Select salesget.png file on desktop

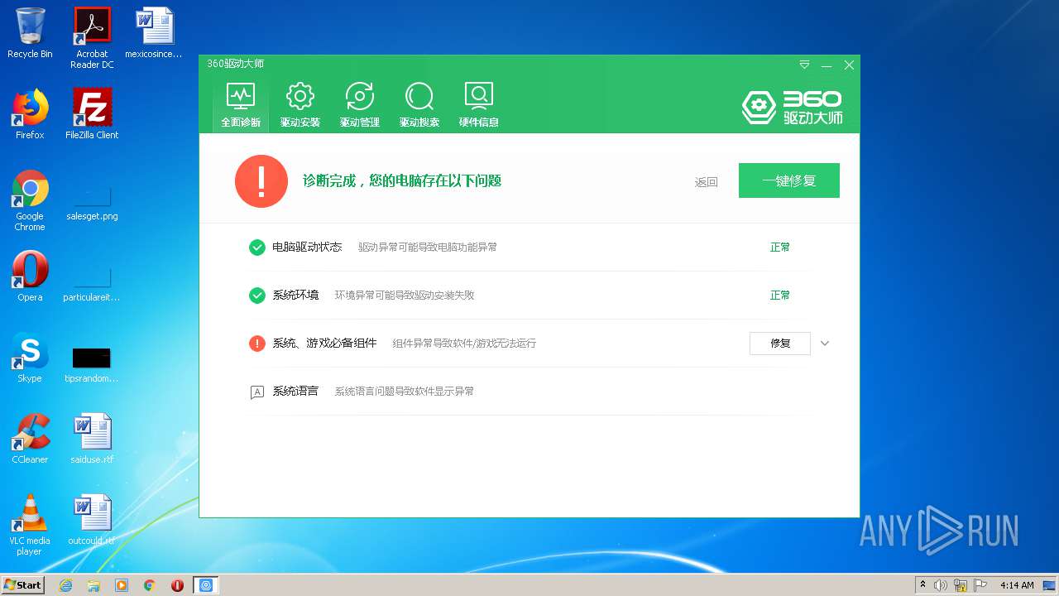point(92,203)
